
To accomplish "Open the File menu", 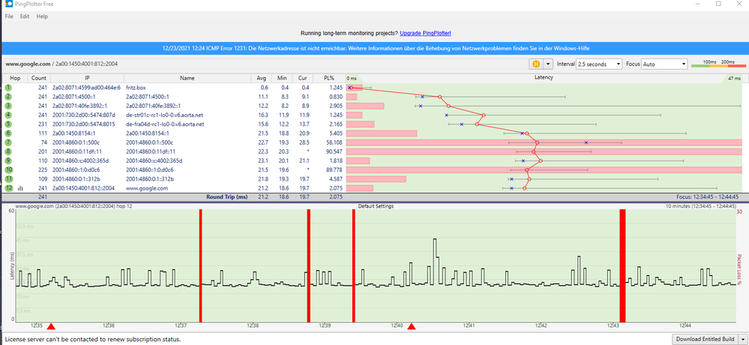I will point(9,16).
